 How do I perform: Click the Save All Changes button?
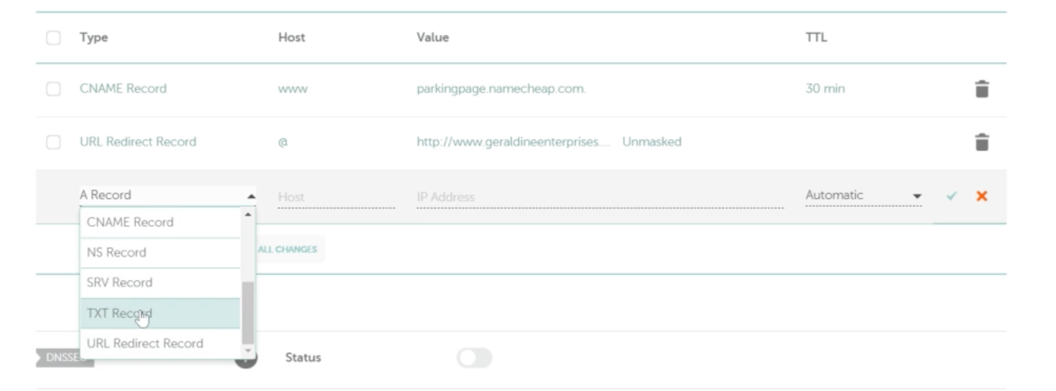pyautogui.click(x=288, y=249)
